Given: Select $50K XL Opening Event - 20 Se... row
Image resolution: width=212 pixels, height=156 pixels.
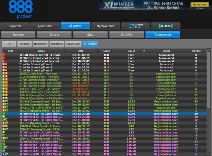Looking at the screenshot, I should coord(104,138).
